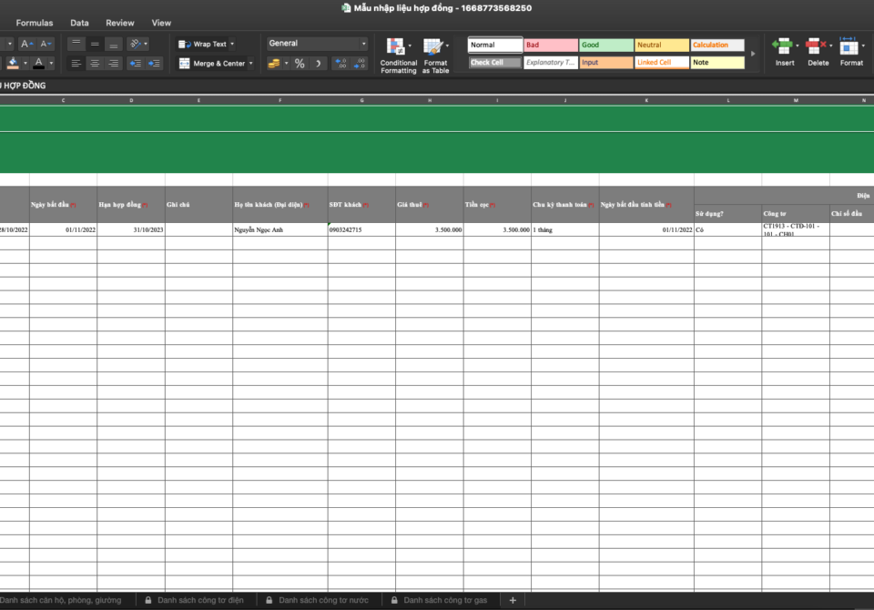
Task: Click the Insert cells icon
Action: pos(783,46)
